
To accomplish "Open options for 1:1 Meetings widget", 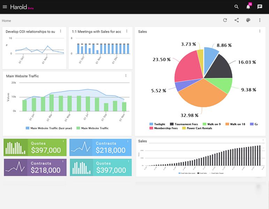I will (x=127, y=31).
